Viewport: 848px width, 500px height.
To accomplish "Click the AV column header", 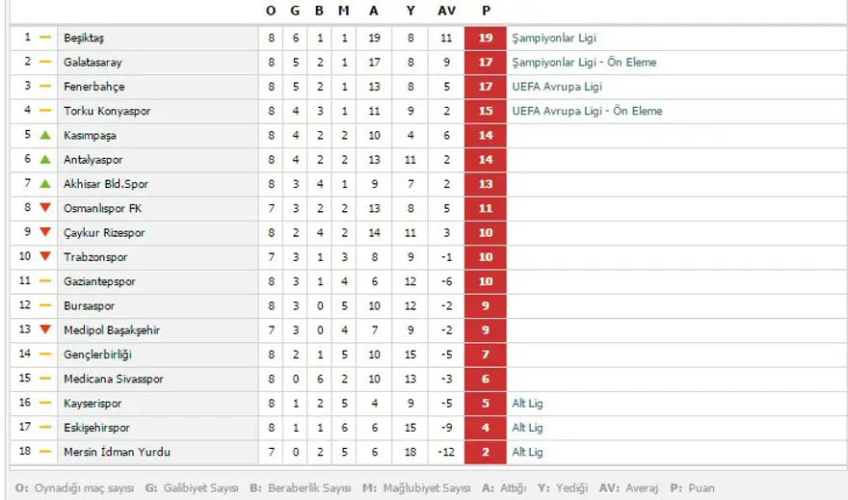I will click(x=447, y=11).
